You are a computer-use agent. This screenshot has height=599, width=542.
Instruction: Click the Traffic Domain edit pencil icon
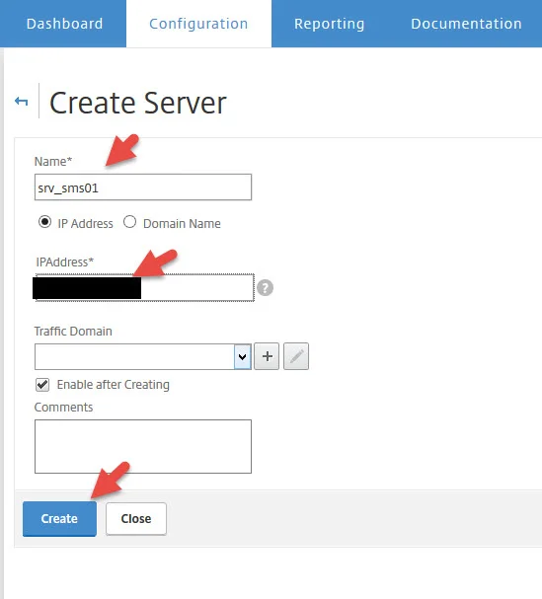point(296,356)
